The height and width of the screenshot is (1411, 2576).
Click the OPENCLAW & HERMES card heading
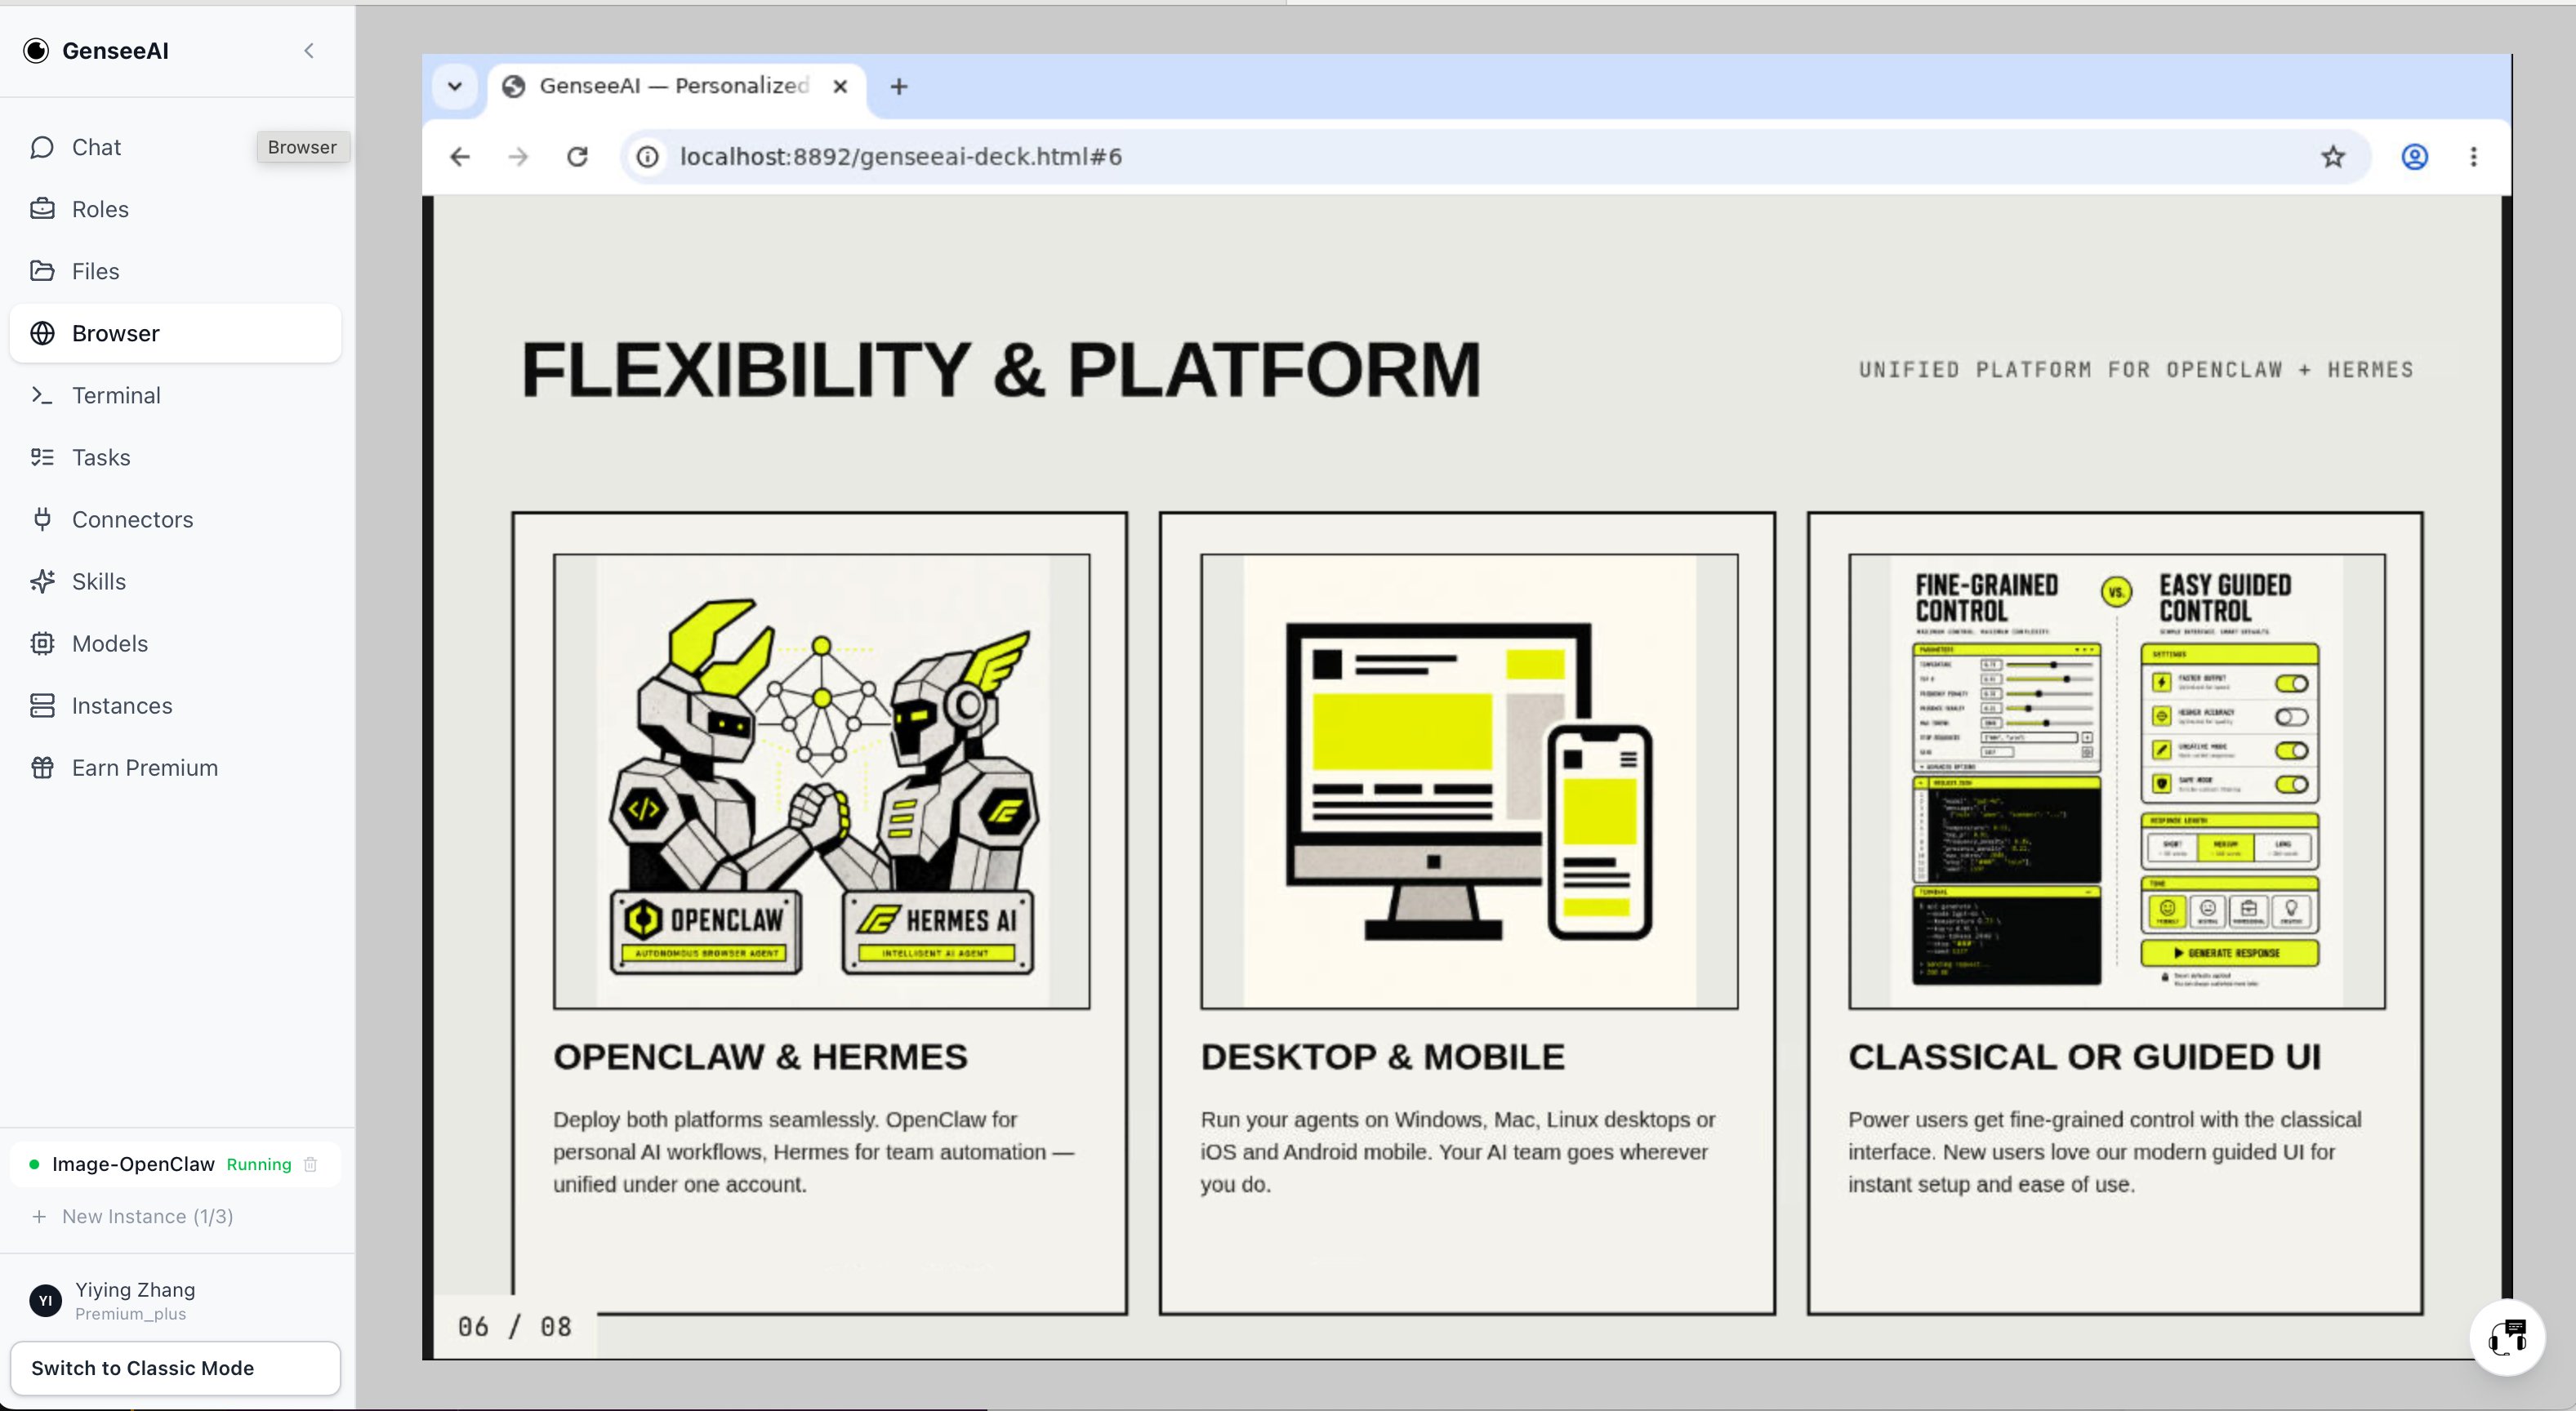[760, 1057]
